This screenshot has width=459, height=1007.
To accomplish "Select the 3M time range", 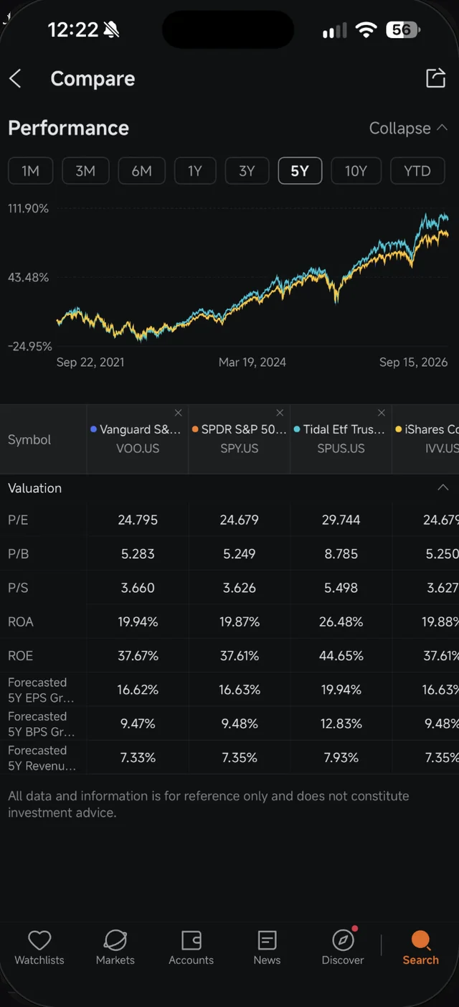I will [x=85, y=171].
